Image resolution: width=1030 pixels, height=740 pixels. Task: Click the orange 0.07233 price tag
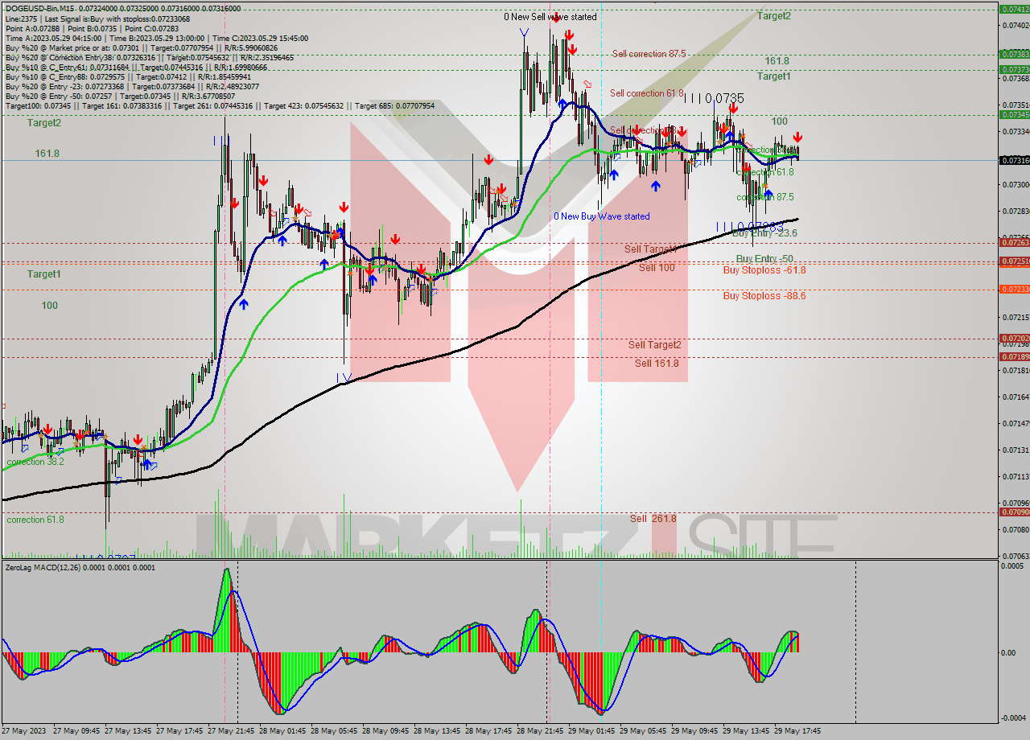click(x=1014, y=289)
